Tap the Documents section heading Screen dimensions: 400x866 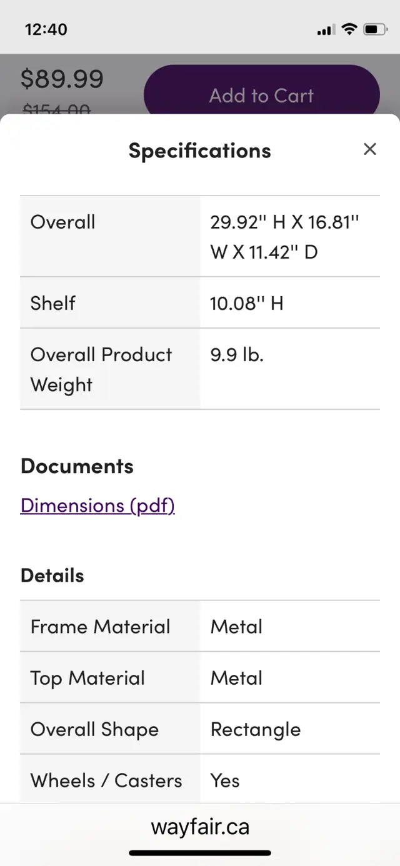(x=77, y=466)
